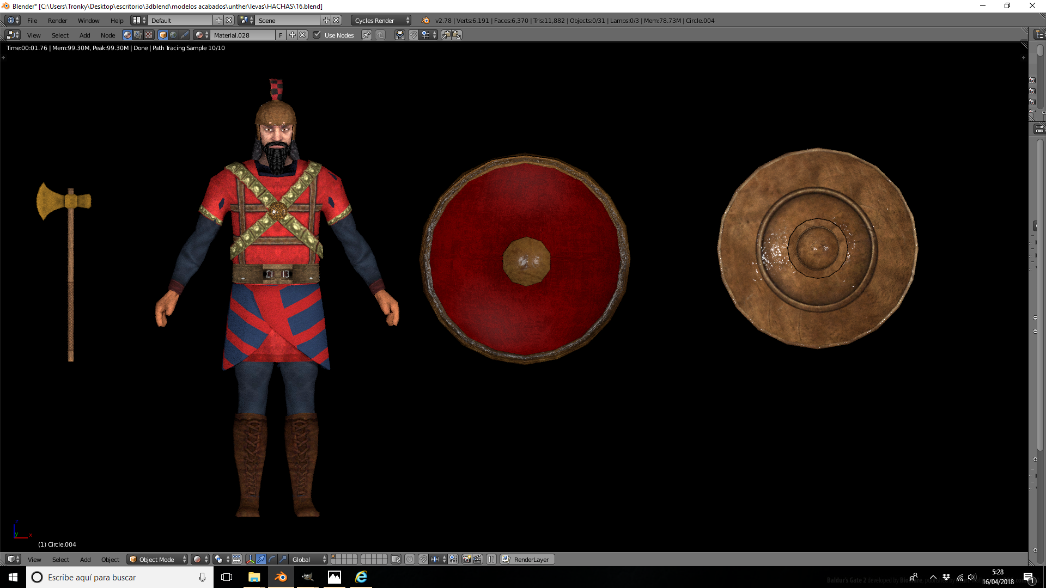Click the pin node tree icon
This screenshot has height=588, width=1046.
click(367, 35)
